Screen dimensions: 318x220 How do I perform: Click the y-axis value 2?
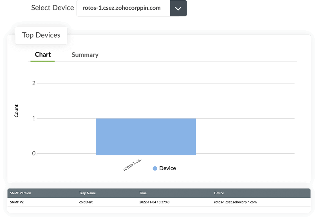(34, 83)
